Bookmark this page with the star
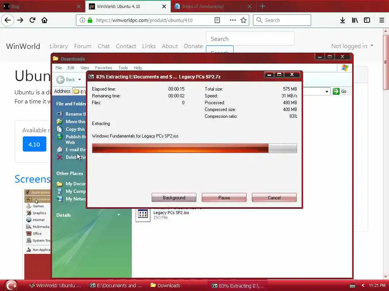 tap(244, 20)
